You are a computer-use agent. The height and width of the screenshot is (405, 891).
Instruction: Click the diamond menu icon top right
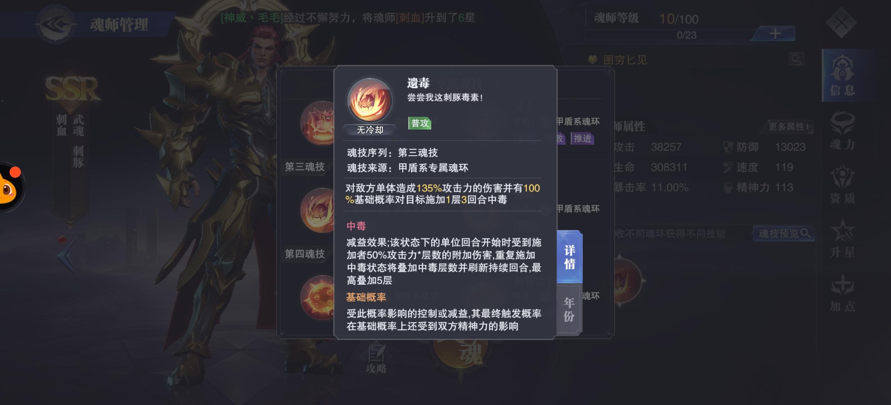841,22
